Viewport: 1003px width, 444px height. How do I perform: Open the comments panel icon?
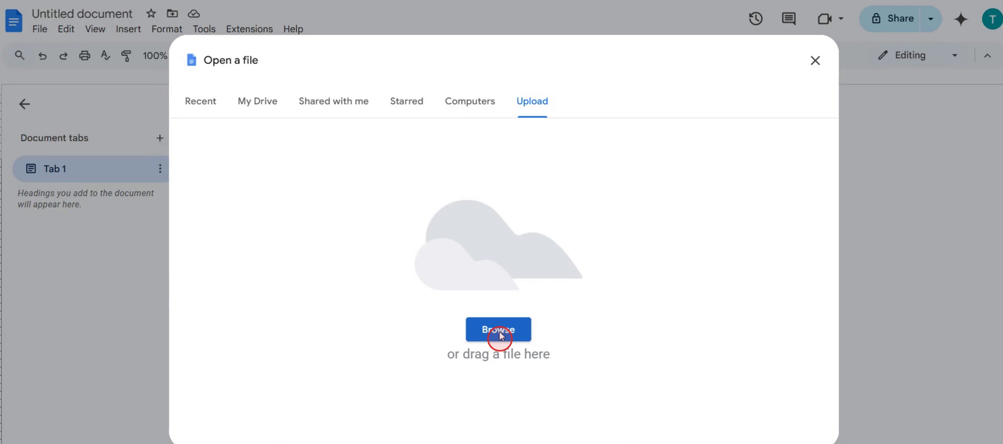[x=788, y=19]
